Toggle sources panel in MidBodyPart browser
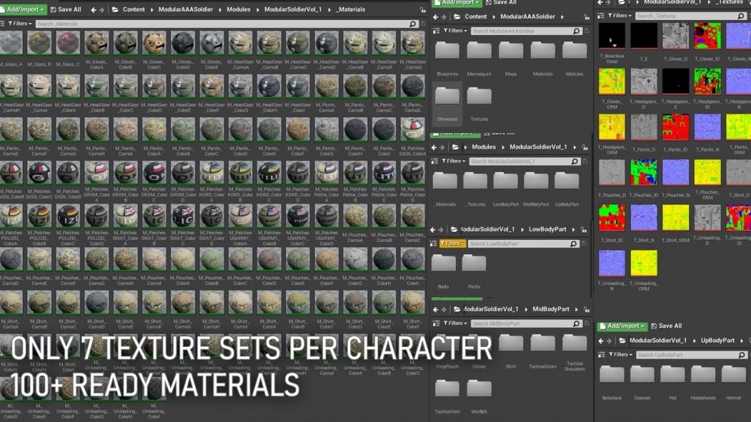 pyautogui.click(x=436, y=323)
